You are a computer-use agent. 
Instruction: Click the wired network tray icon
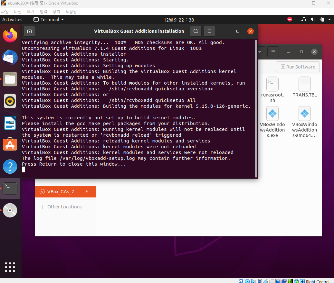pos(304,20)
